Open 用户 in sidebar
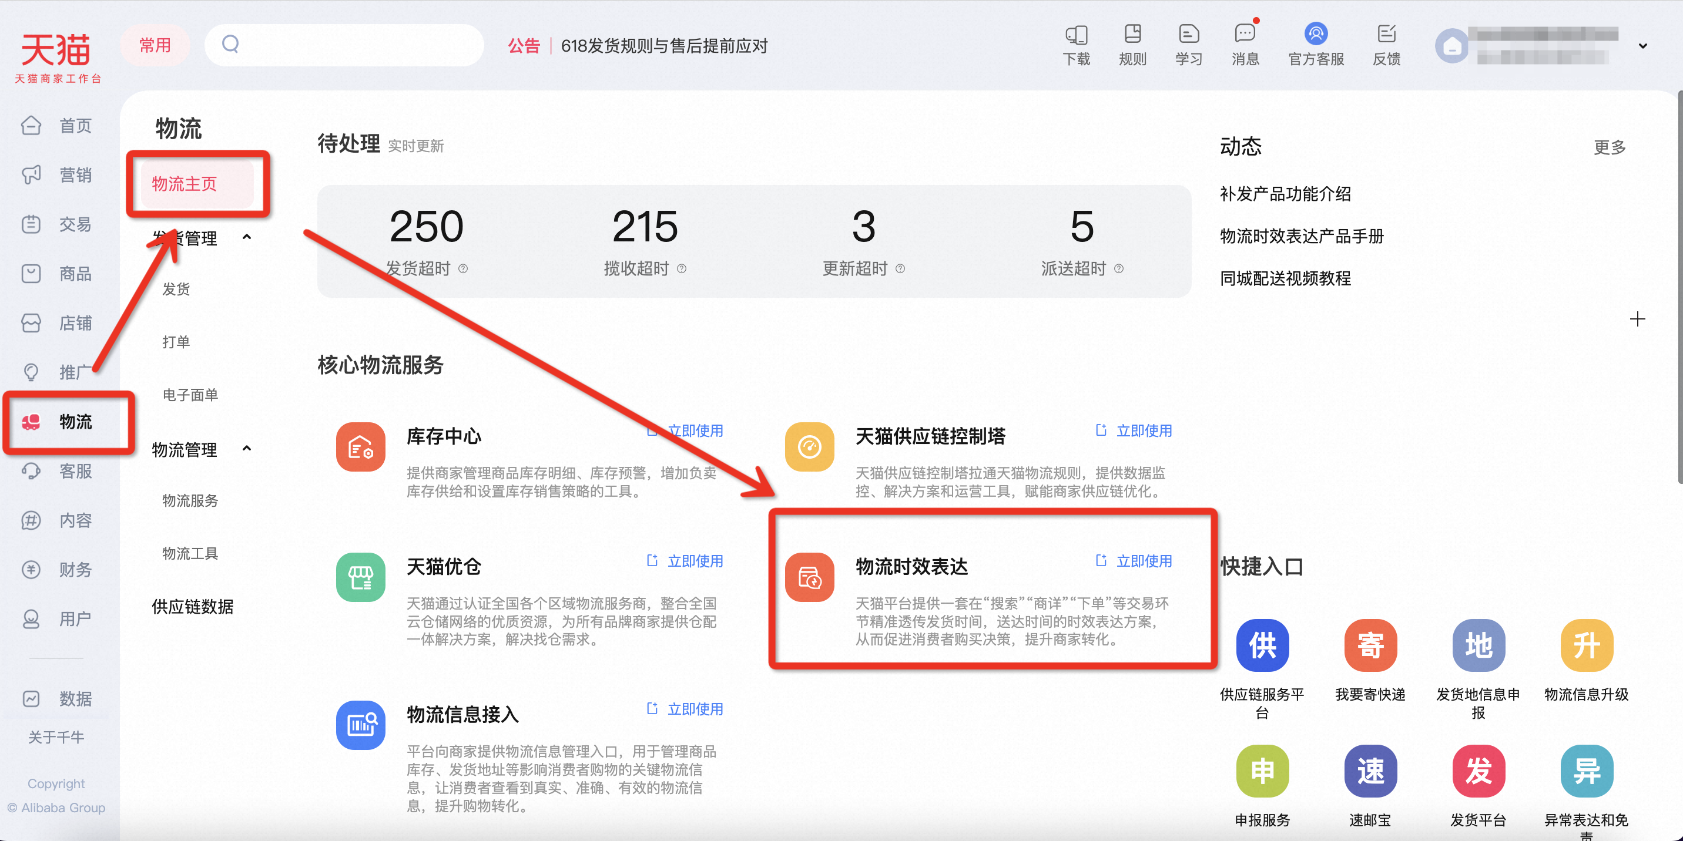 point(58,619)
